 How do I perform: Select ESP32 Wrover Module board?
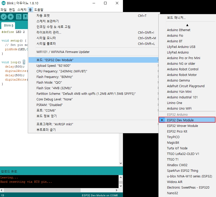[187, 126]
